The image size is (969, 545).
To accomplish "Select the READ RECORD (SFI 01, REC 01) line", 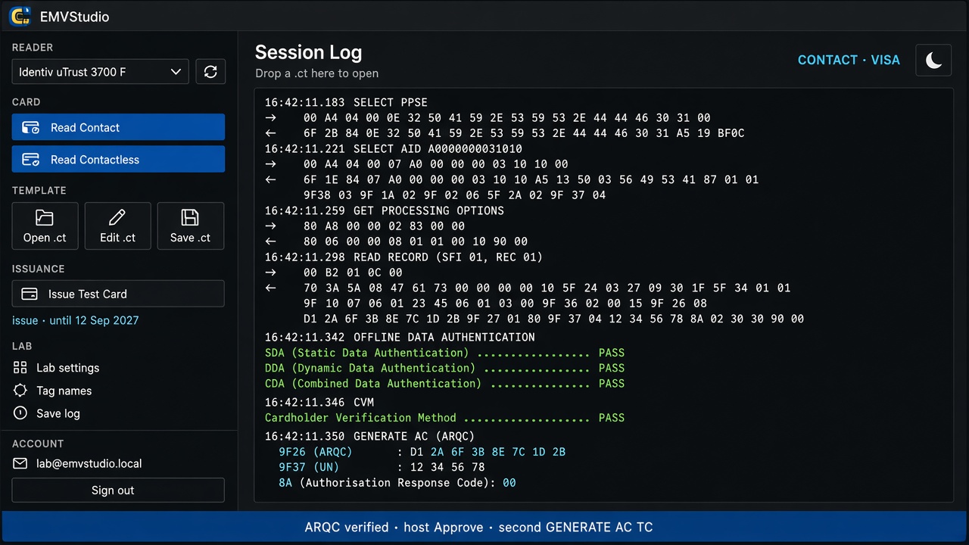I will tap(403, 257).
